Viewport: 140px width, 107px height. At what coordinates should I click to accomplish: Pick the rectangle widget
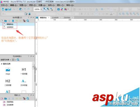(24, 92)
